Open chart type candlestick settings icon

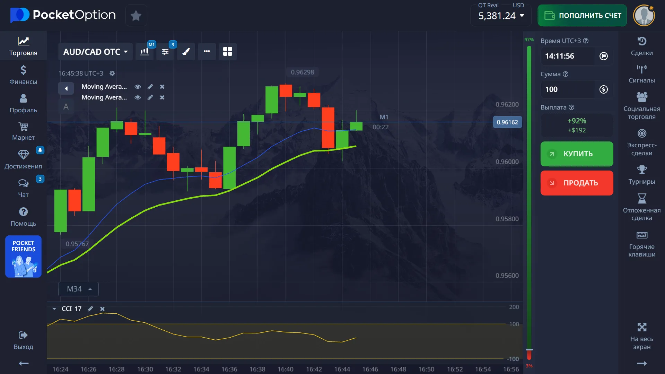coord(145,52)
